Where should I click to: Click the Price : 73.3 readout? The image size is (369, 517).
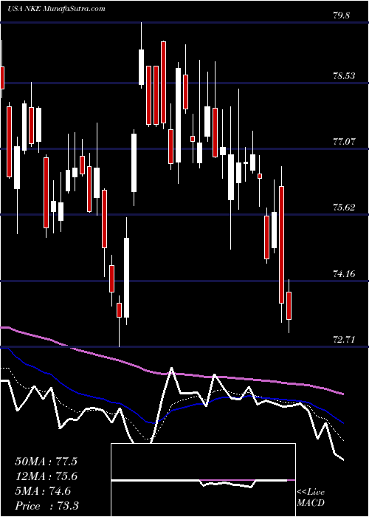46,506
